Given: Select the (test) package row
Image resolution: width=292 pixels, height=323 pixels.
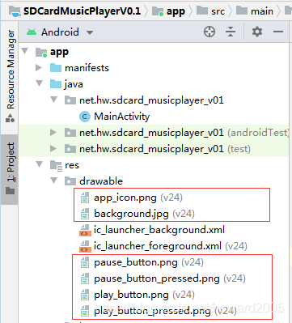Looking at the screenshot, I should click(154, 149).
